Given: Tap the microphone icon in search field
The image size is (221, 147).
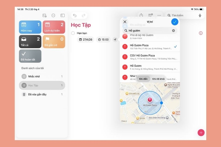Looking at the screenshot, I should [x=200, y=15].
